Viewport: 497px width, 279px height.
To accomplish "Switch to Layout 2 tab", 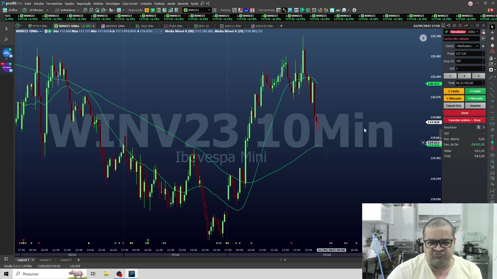I will pos(45,260).
